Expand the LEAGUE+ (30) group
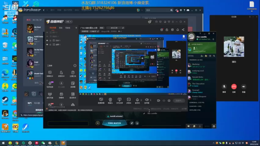The width and height of the screenshot is (260, 146). [x=195, y=106]
